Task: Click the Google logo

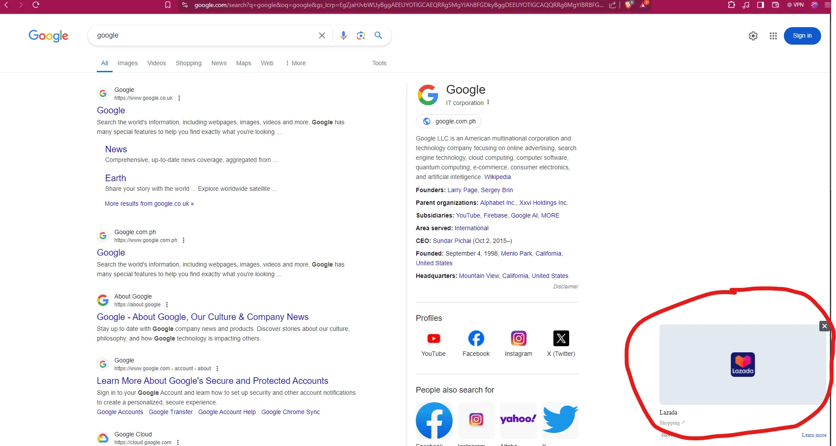Action: pos(48,36)
